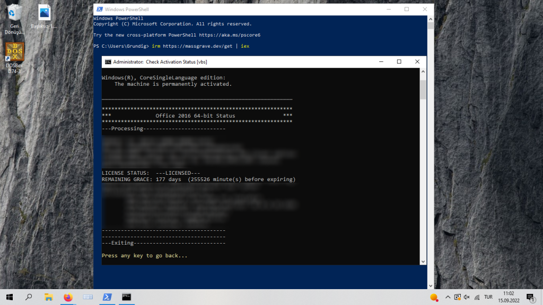Screen dimensions: 543x305
Task: Click the 'LICENSE STATUS: ---LICENSED---' line
Action: click(x=151, y=173)
